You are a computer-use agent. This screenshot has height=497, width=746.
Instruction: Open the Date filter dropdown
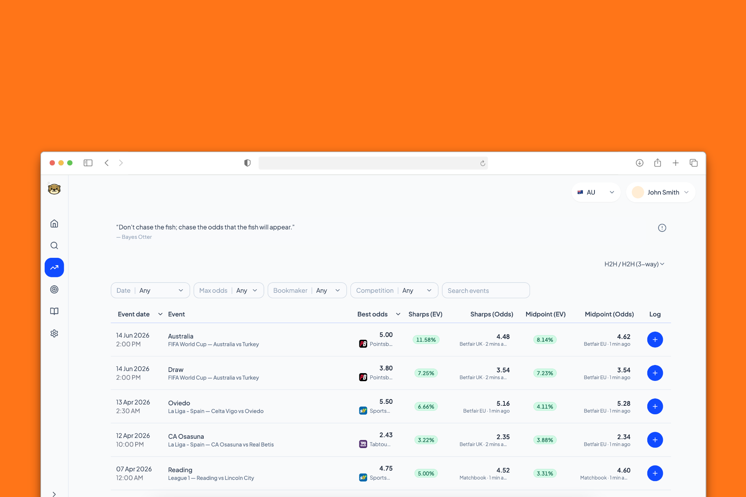click(150, 290)
